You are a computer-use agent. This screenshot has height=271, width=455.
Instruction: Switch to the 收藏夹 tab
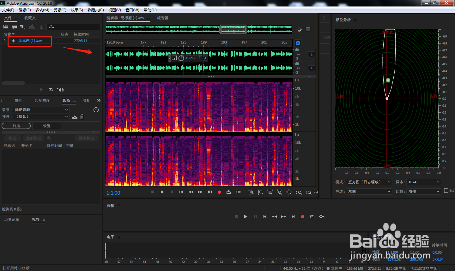(30, 18)
